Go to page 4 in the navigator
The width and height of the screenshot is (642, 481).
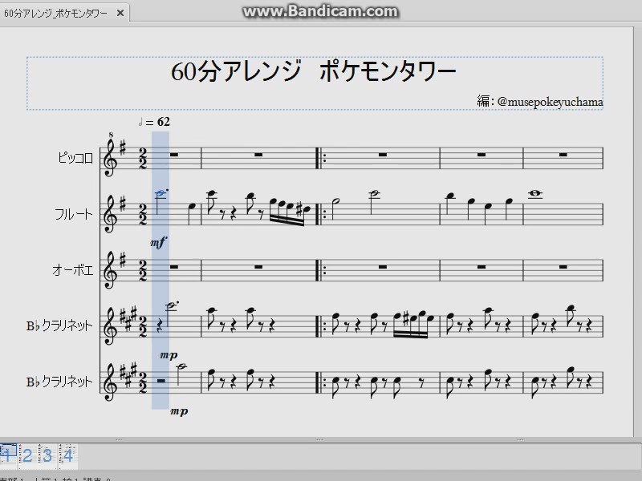(x=68, y=455)
